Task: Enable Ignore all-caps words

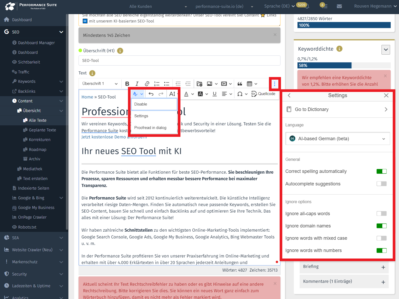Action: pos(382,214)
